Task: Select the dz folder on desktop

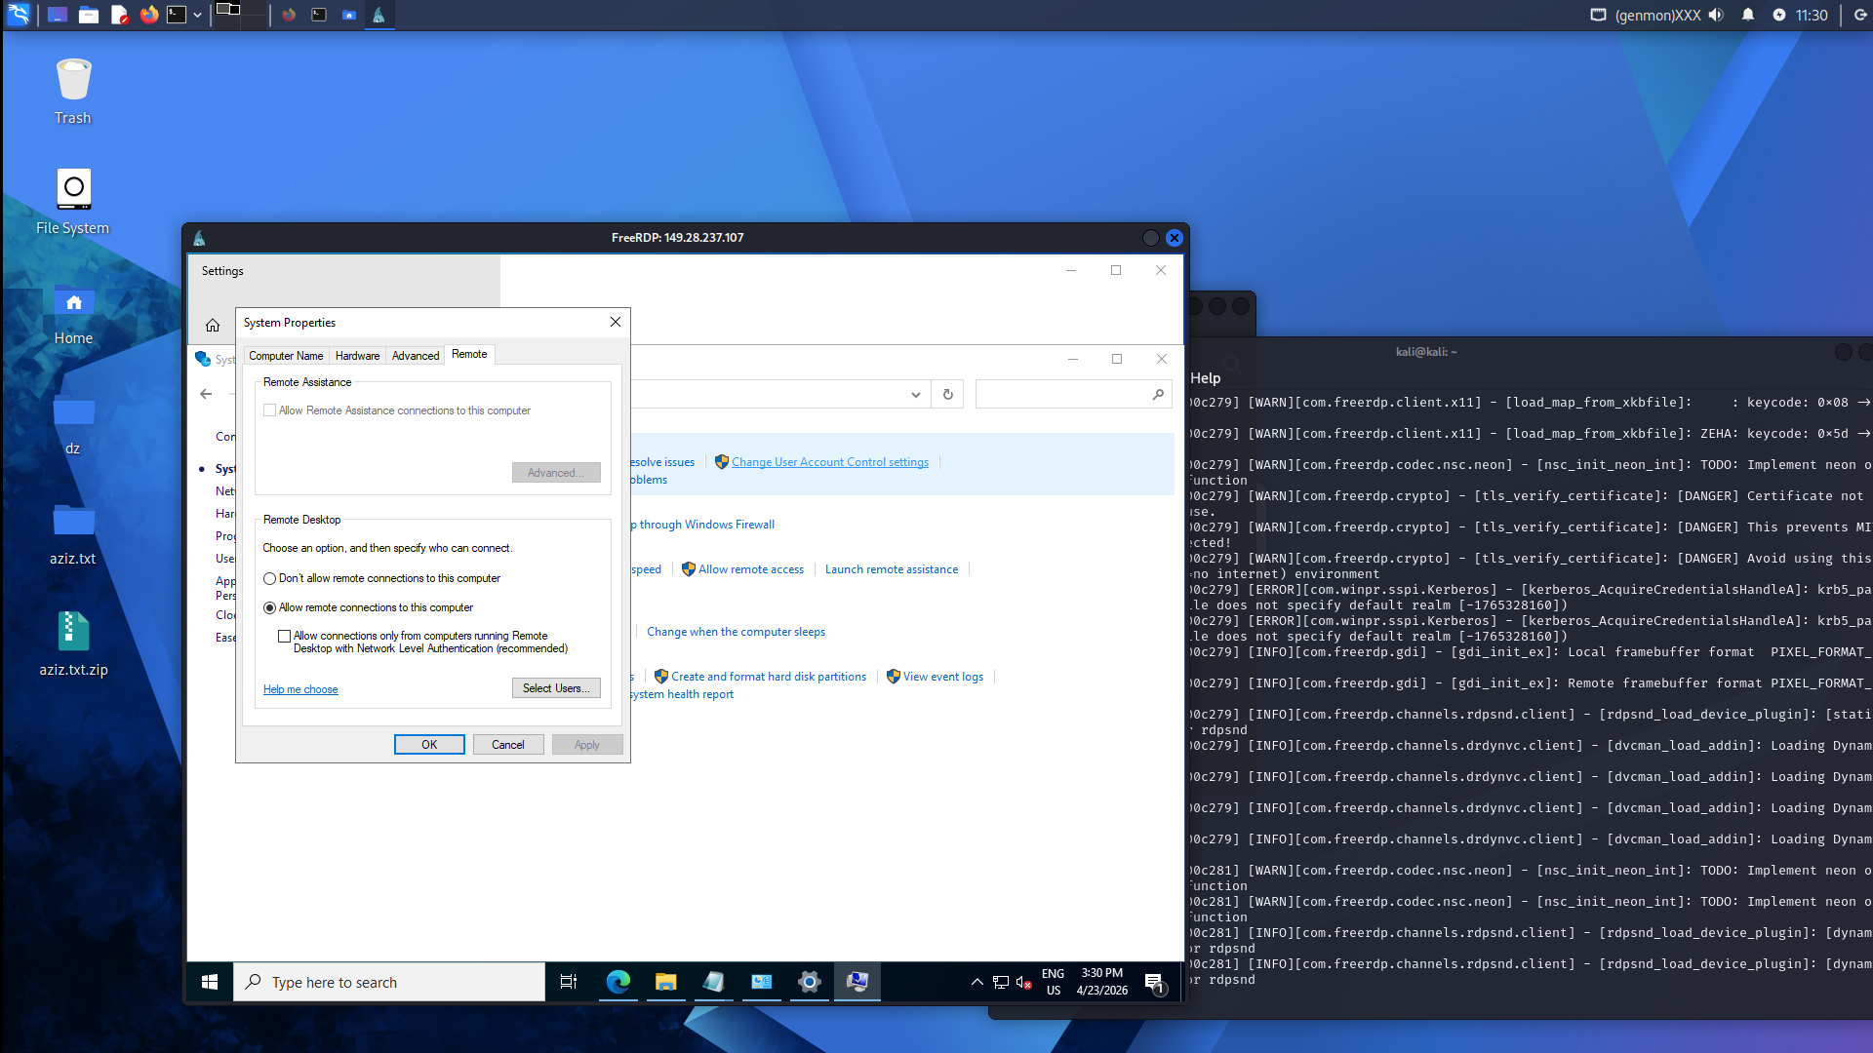Action: click(x=73, y=424)
